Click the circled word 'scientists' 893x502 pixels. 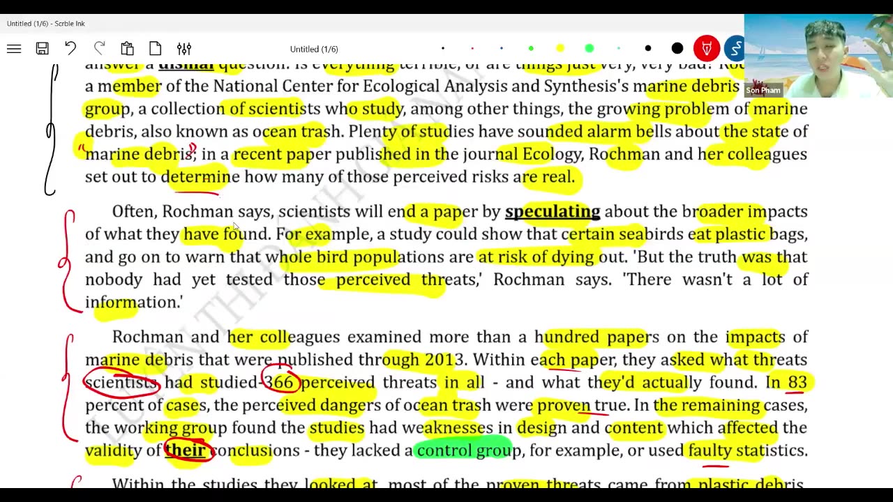pos(121,382)
